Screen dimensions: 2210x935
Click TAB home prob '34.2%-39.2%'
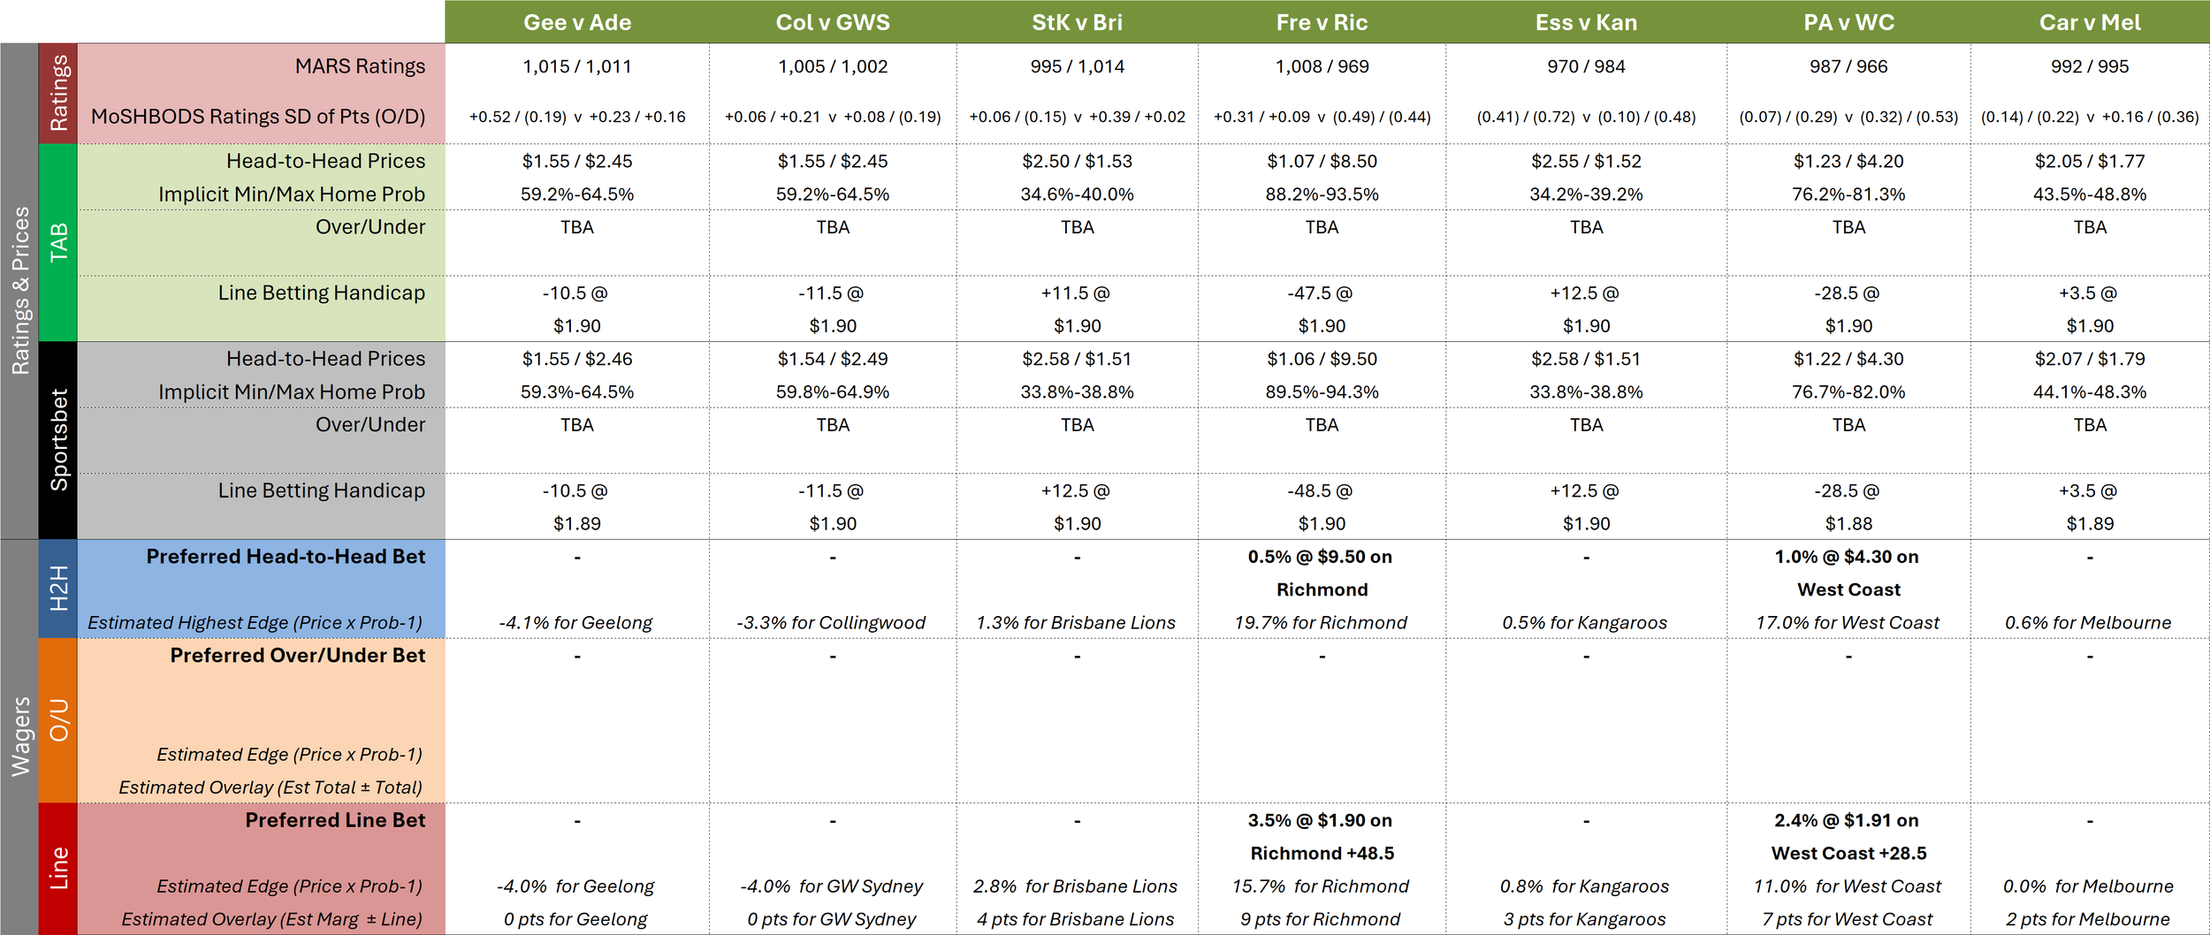tap(1586, 194)
